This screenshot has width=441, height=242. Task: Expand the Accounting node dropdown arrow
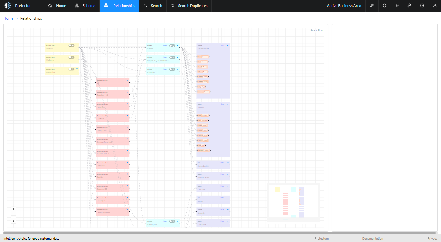tap(77, 69)
